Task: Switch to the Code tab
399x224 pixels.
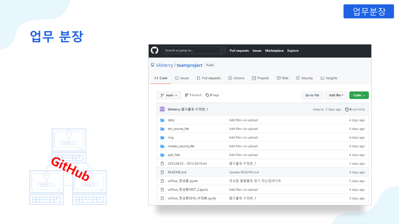Action: point(161,78)
